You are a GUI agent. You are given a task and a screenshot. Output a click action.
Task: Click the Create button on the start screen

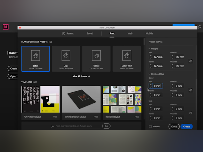point(13,69)
